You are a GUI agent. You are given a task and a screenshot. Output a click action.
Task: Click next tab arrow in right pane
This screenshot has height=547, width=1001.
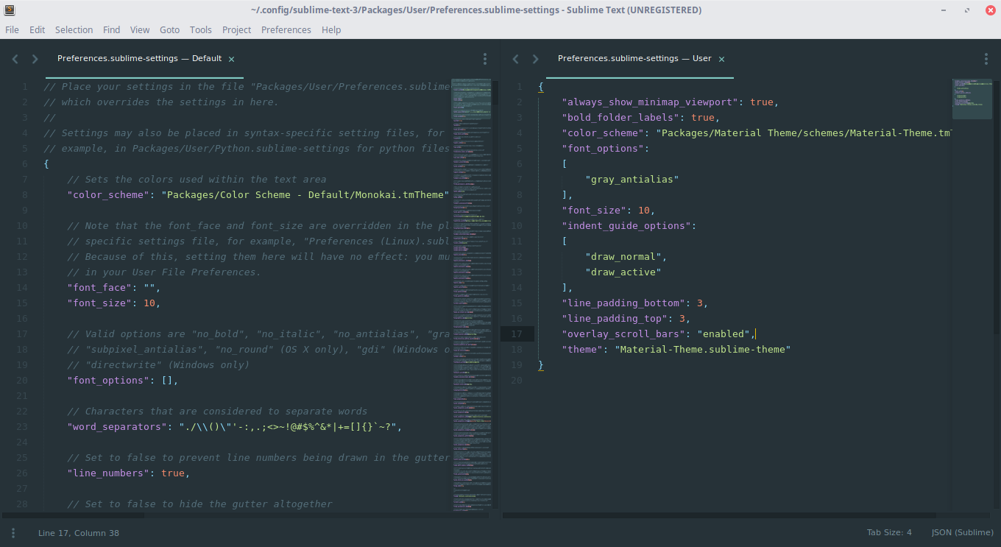pos(535,59)
